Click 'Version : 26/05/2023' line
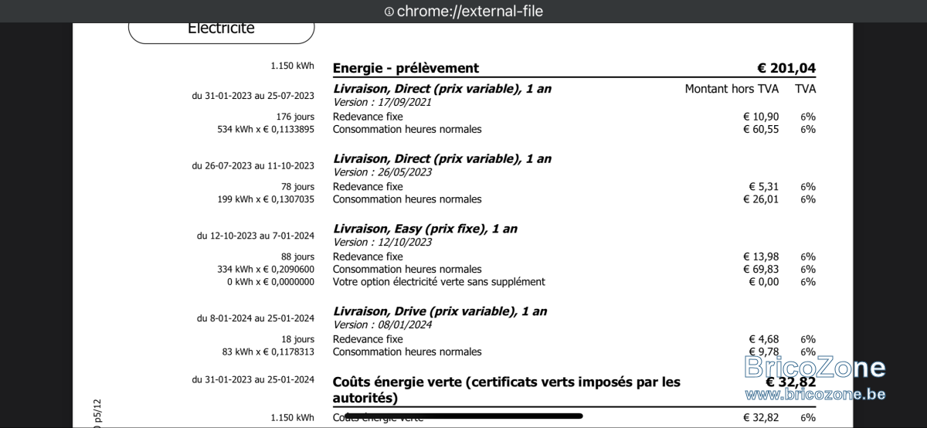The width and height of the screenshot is (927, 428). (x=382, y=172)
